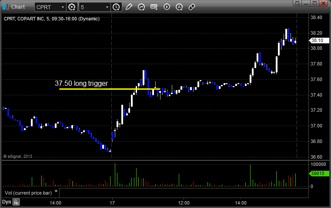Viewport: 331px width, 208px height.
Task: Click the 37.60 price axis label
Action: pos(316,79)
